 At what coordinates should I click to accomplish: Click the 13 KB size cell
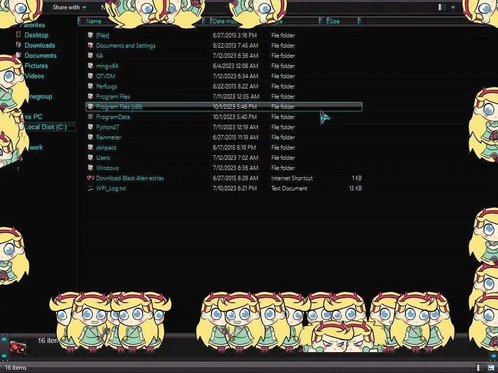[356, 188]
